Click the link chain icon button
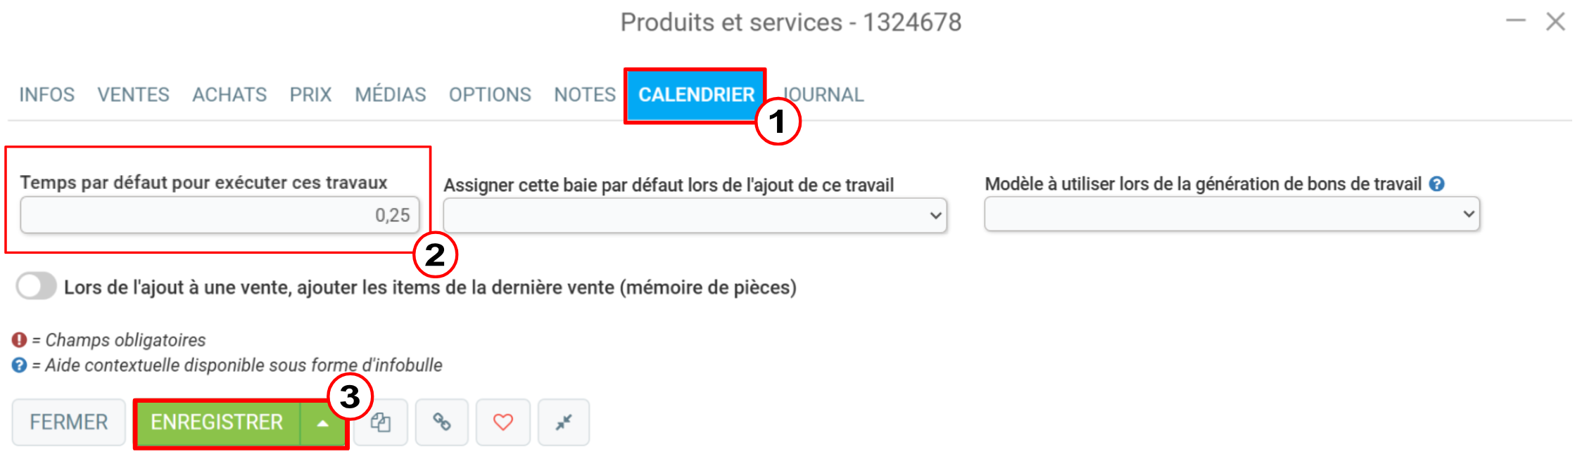The height and width of the screenshot is (454, 1575). 442,422
